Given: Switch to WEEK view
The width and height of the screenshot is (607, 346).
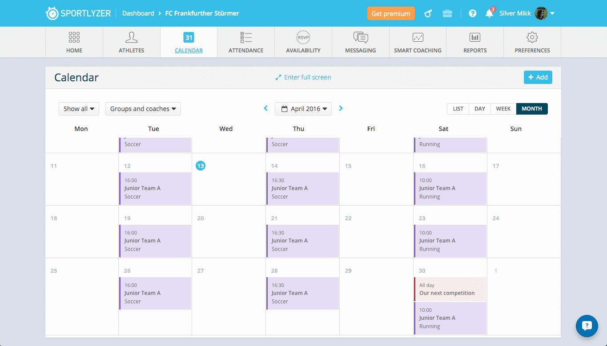Looking at the screenshot, I should (x=503, y=109).
